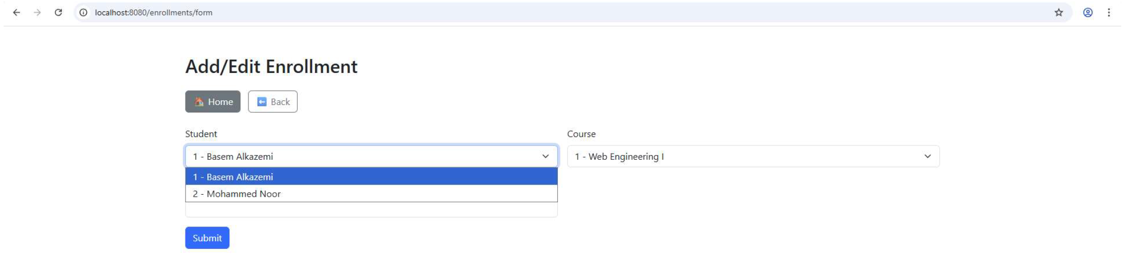Image resolution: width=1129 pixels, height=256 pixels.
Task: Click the browser back arrow
Action: pyautogui.click(x=17, y=13)
